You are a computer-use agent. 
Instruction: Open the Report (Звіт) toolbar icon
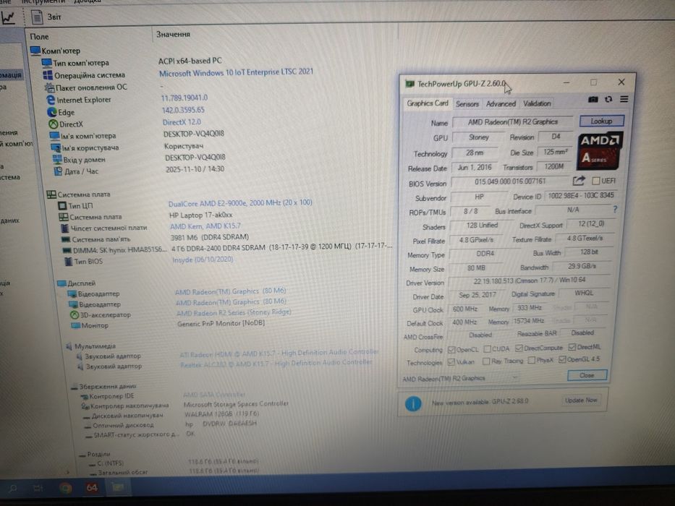(38, 17)
